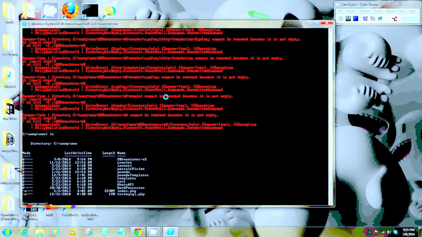Select the camera recorder desktop shortcut
Image resolution: width=422 pixels, height=237 pixels.
click(50, 10)
